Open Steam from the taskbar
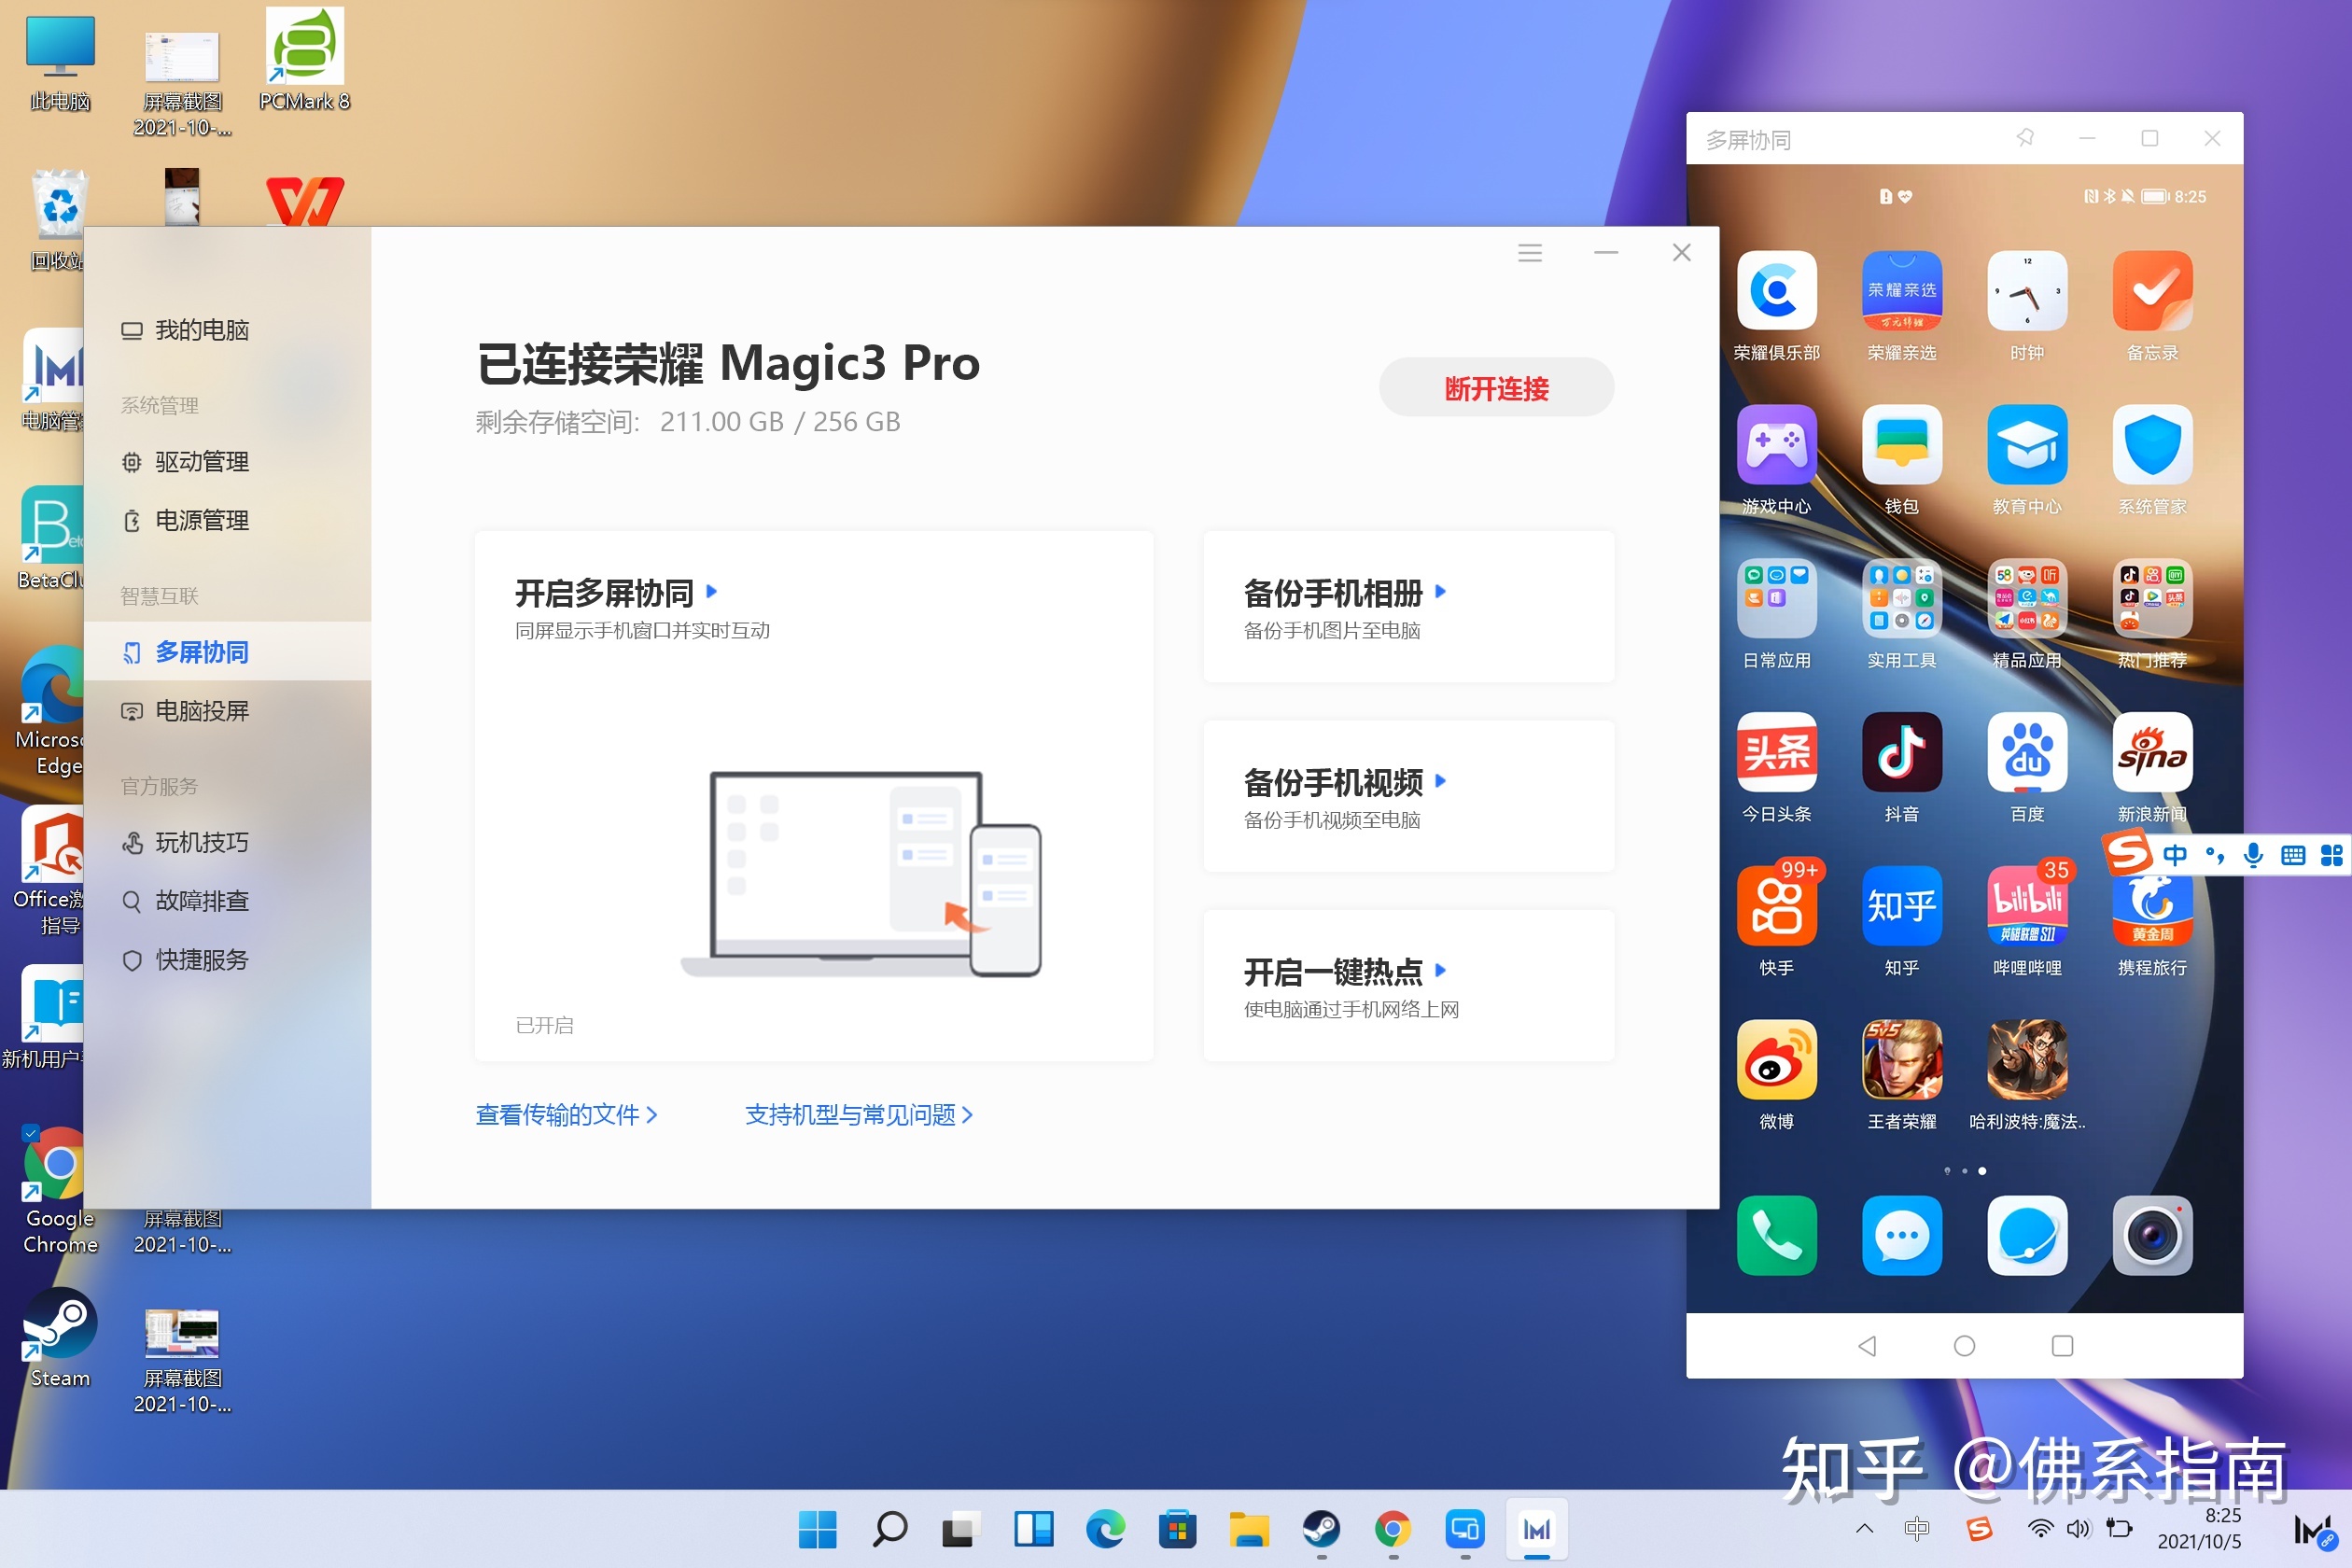This screenshot has width=2352, height=1568. click(1321, 1529)
